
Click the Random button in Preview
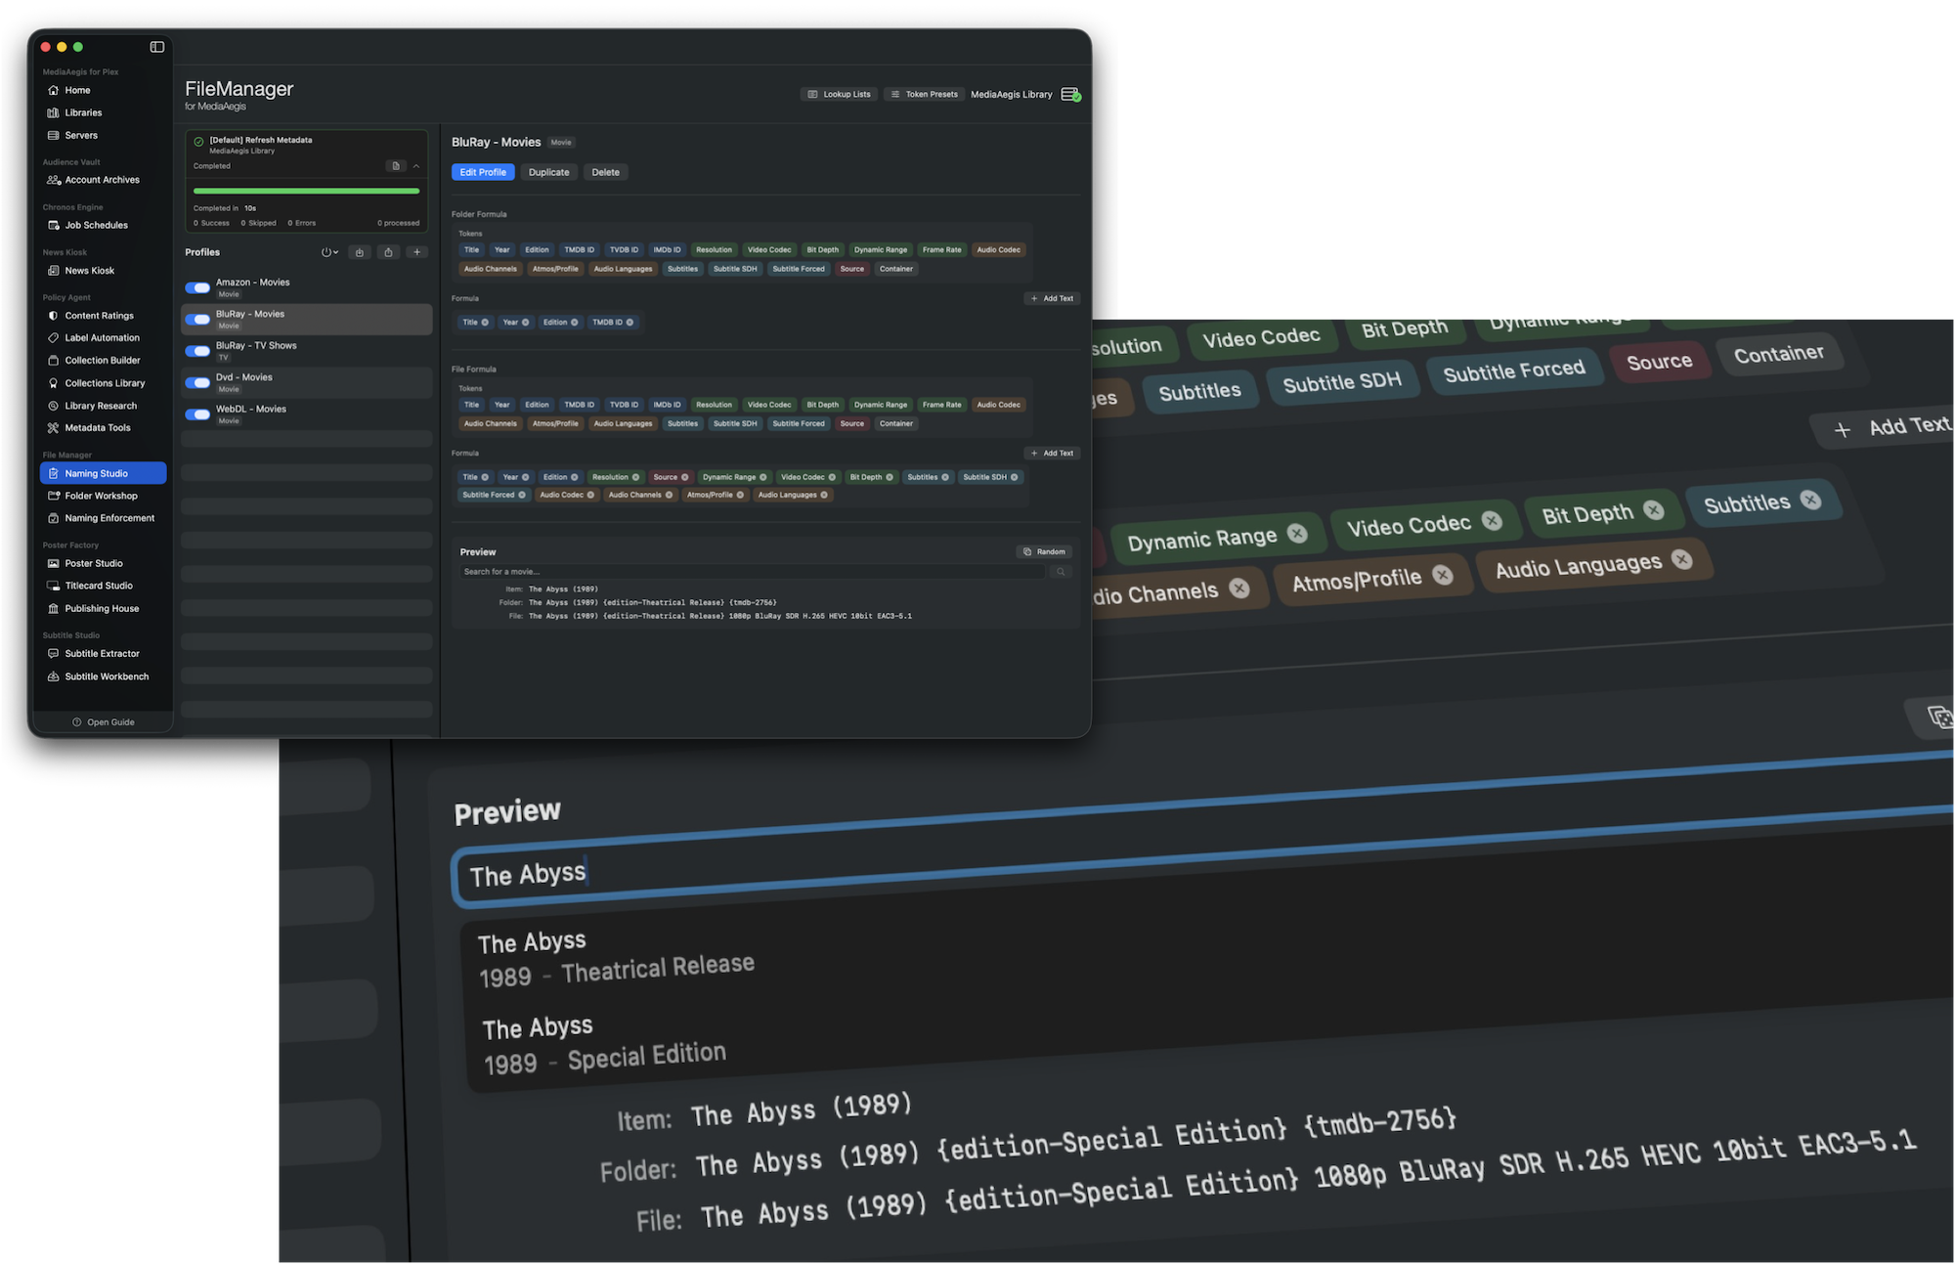(1044, 552)
